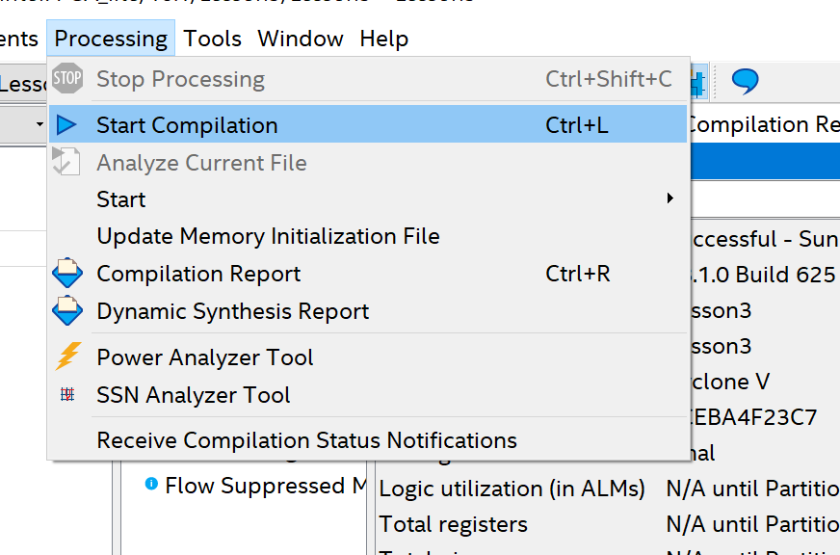This screenshot has width=840, height=555.
Task: Select the Total registers row
Action: [x=454, y=524]
